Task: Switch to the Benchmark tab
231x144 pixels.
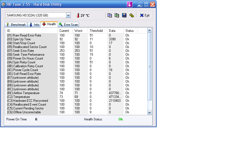Action: pos(16,24)
